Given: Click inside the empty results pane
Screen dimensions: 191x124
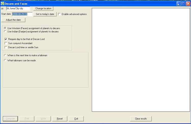Looking at the screenshot, I should (x=141, y=60).
